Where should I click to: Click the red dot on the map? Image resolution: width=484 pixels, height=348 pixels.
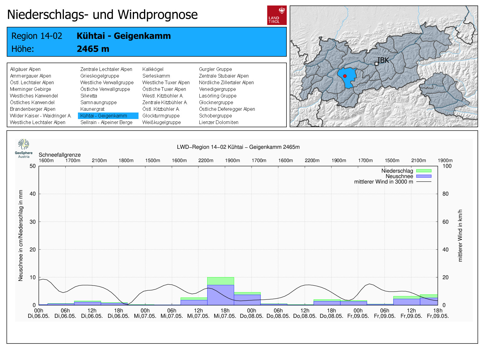345,76
